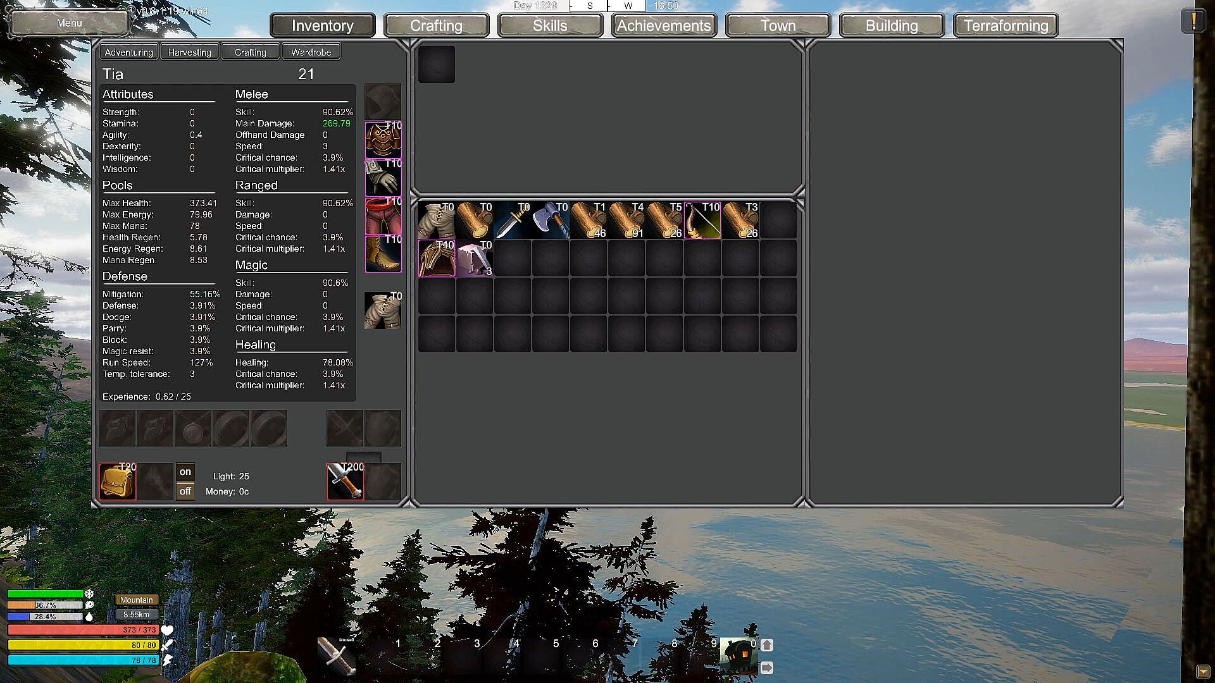The image size is (1215, 683).
Task: Open the Crafting menu tab
Action: click(x=436, y=26)
